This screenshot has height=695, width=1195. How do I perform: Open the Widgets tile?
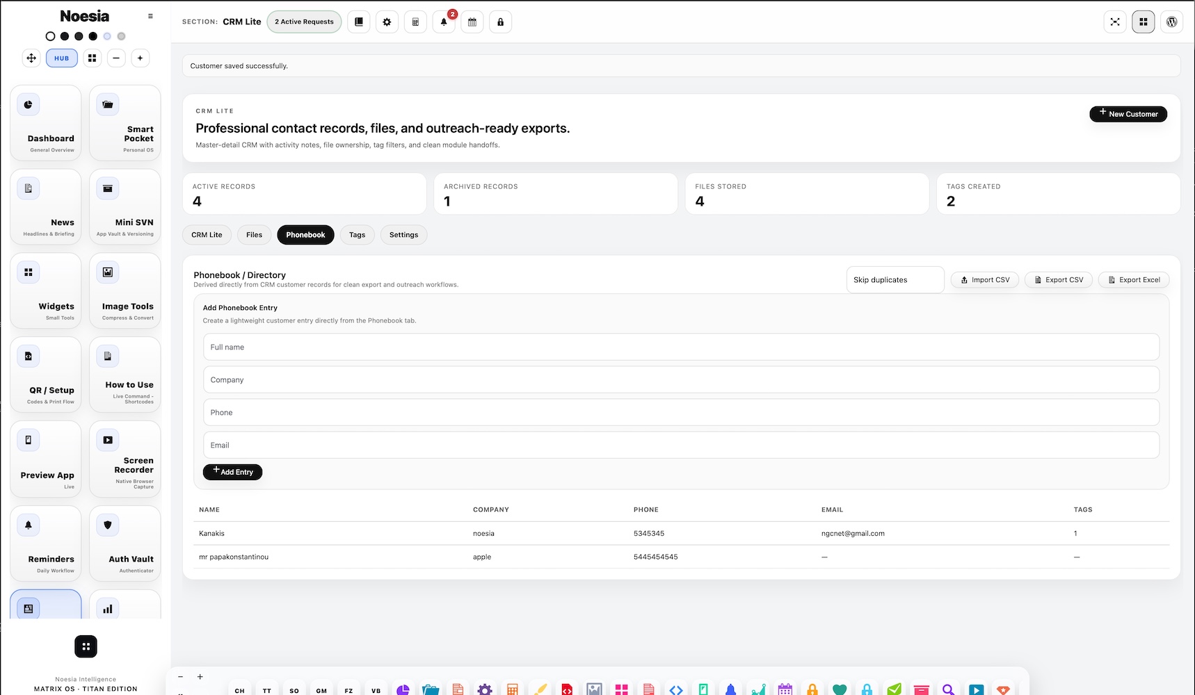click(46, 291)
